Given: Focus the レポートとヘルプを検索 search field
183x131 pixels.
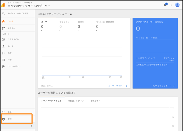Looking at the screenshot, I should [18, 13].
